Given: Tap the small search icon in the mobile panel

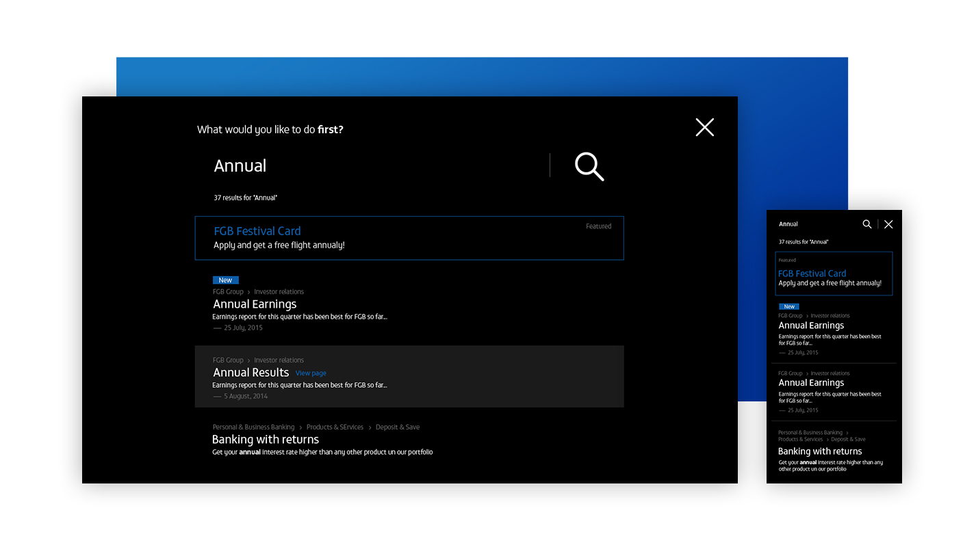Looking at the screenshot, I should (866, 224).
